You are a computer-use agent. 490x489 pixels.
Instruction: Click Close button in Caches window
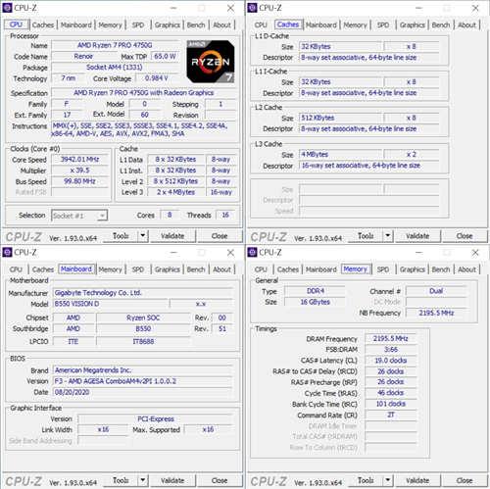(x=465, y=236)
